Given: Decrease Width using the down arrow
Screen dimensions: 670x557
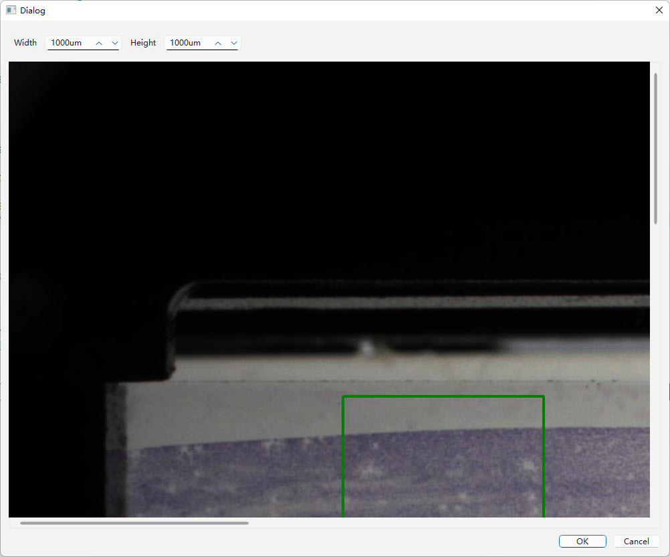Looking at the screenshot, I should (x=115, y=44).
